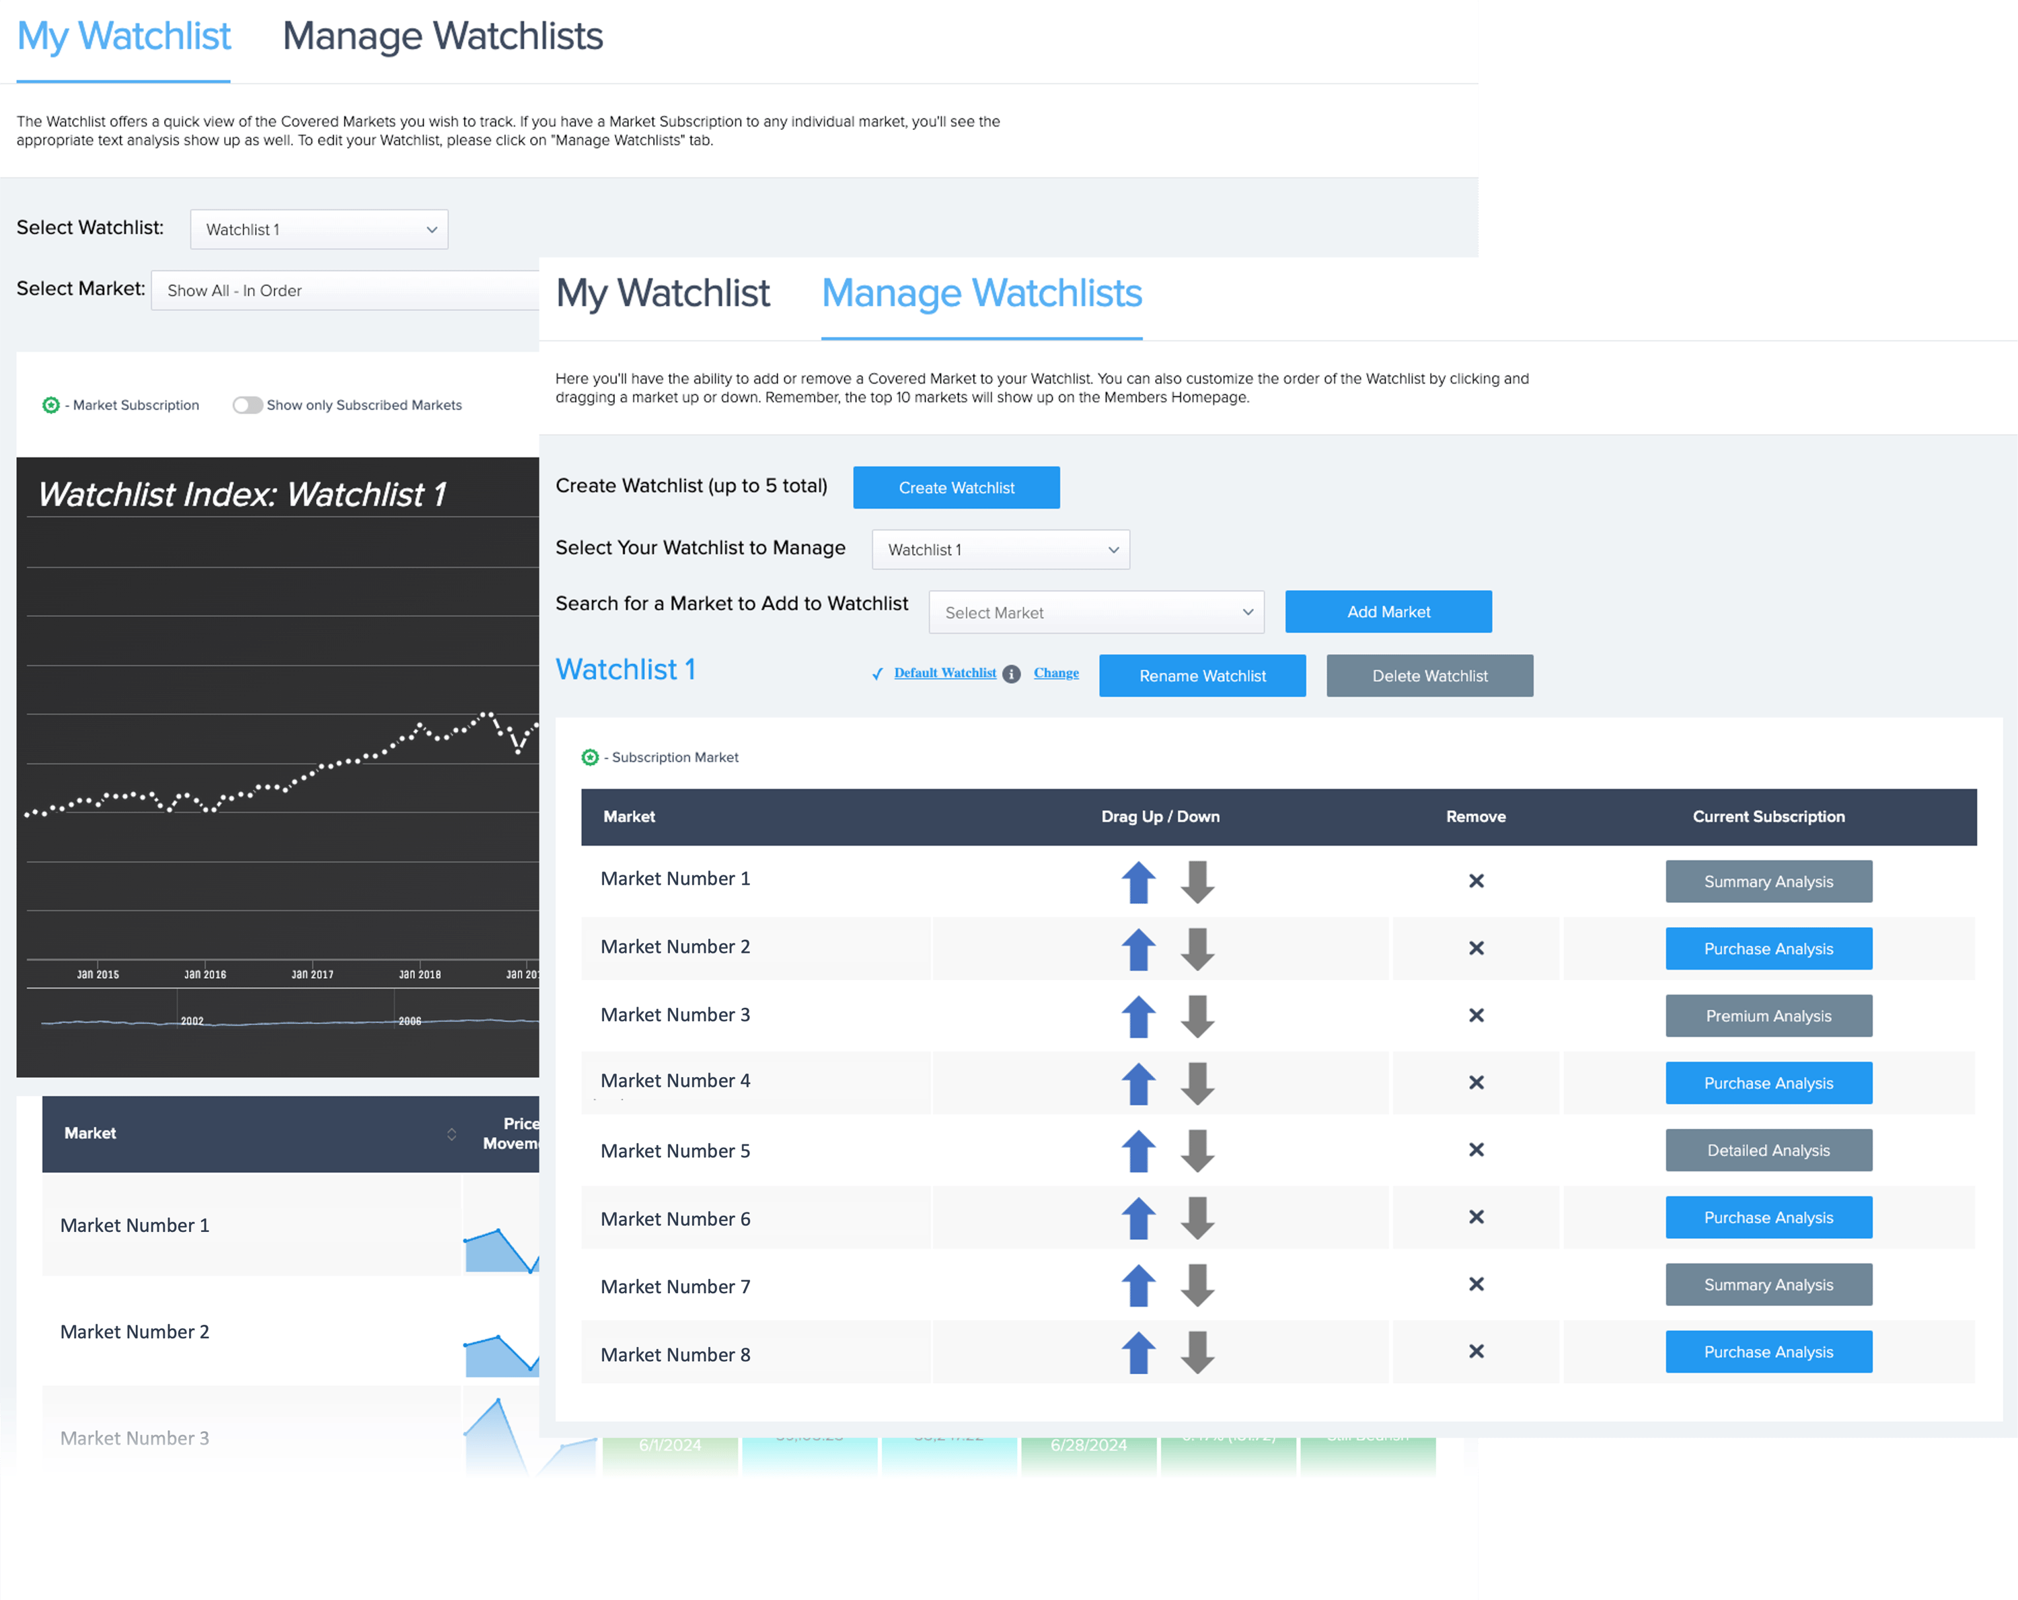This screenshot has width=2018, height=1600.
Task: Click the Subscription Market green gear icon
Action: (591, 758)
